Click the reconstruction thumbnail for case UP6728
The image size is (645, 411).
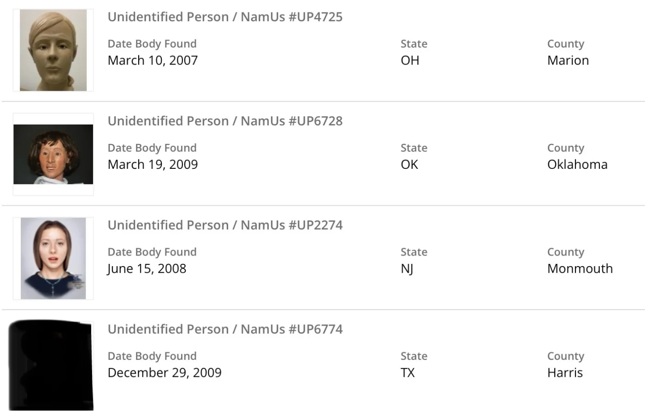[x=53, y=154]
